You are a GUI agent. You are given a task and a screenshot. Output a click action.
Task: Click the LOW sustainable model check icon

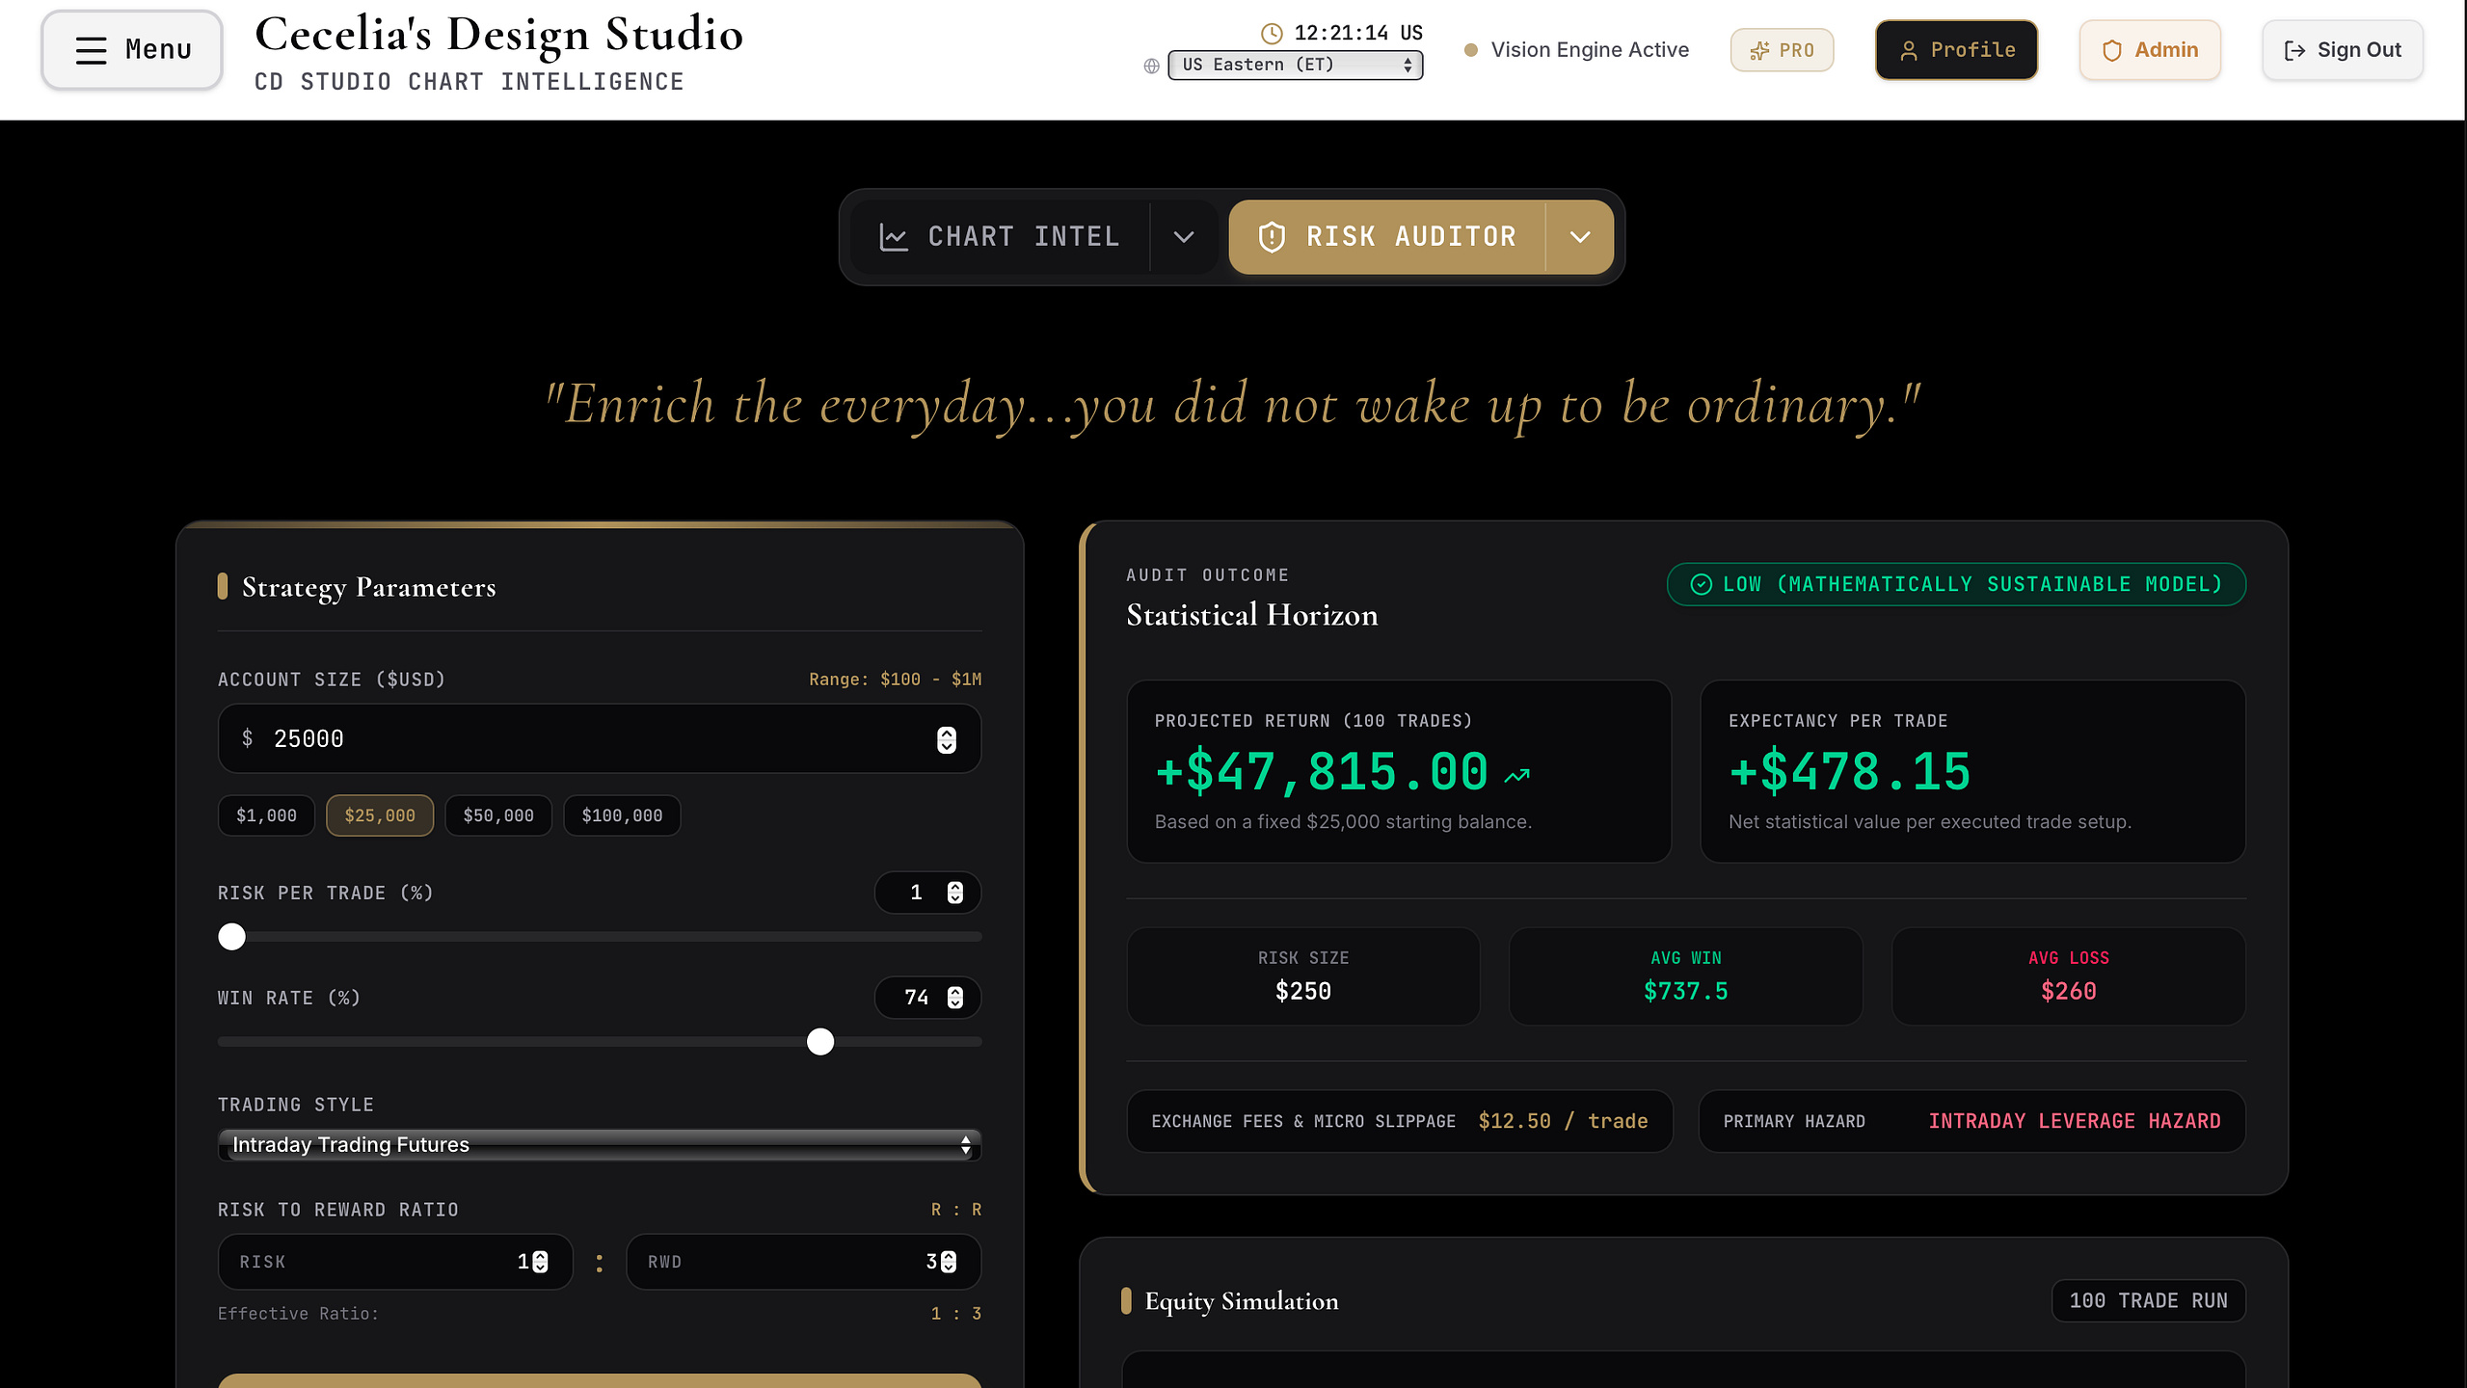[x=1702, y=585]
